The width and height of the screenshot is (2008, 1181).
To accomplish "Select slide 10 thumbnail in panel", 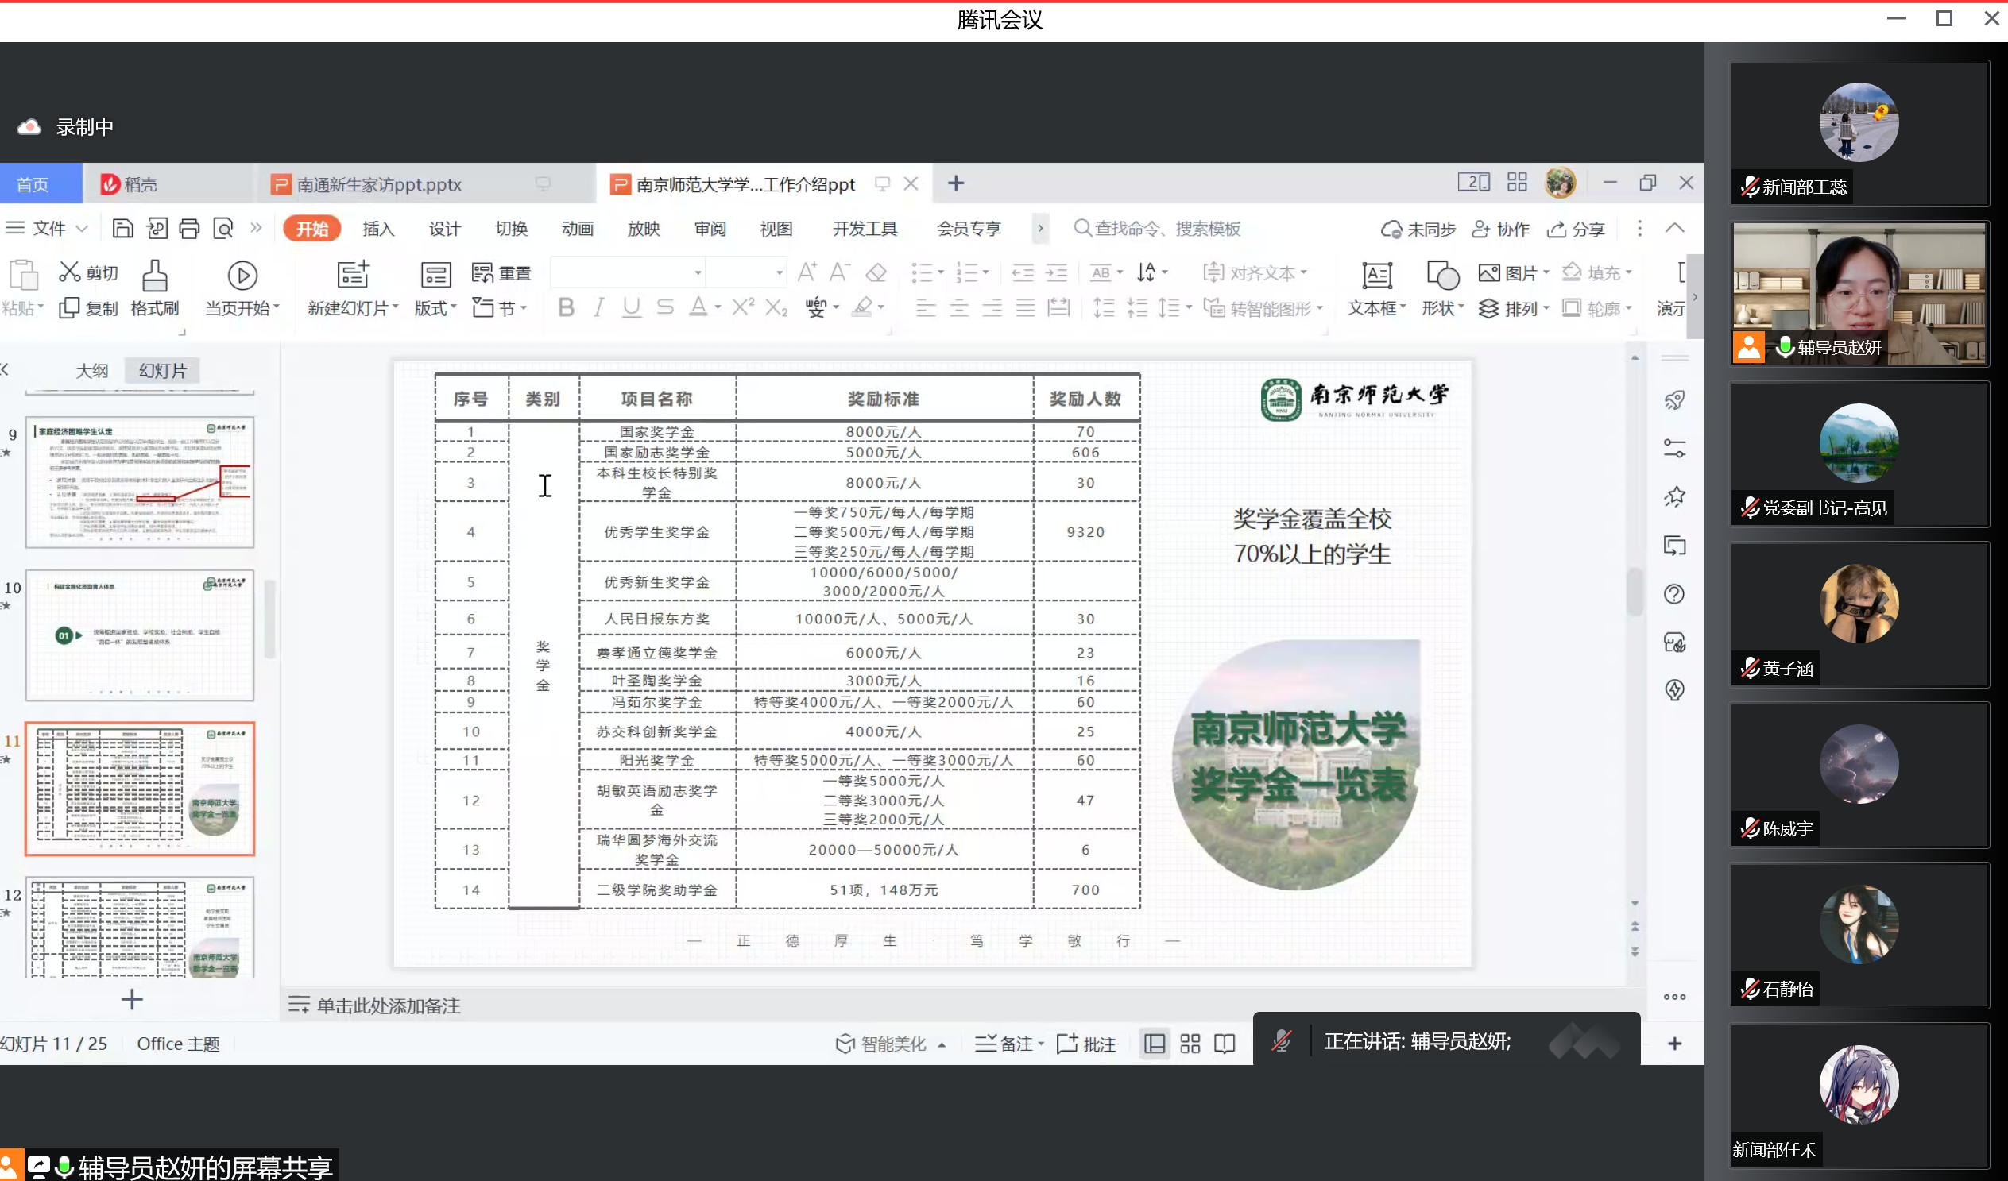I will pos(139,635).
